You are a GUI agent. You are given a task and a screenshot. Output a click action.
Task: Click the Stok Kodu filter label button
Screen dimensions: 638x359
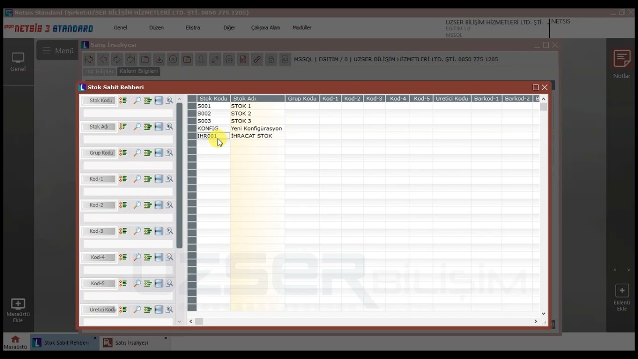99,100
